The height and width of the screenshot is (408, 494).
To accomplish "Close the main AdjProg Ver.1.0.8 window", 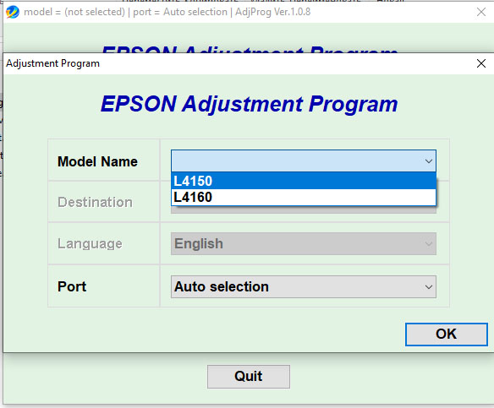I will [x=480, y=12].
